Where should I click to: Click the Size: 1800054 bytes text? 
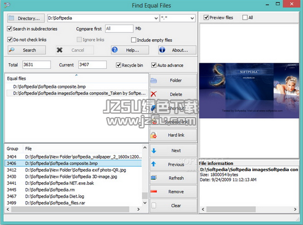click(219, 174)
